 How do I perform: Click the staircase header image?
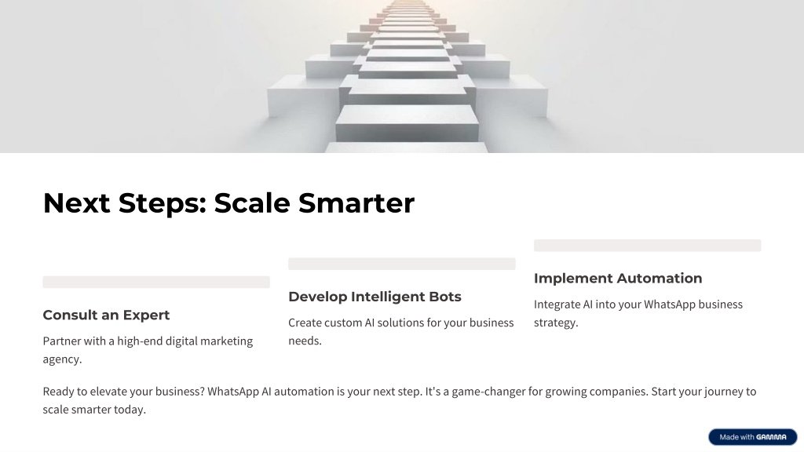(402, 76)
